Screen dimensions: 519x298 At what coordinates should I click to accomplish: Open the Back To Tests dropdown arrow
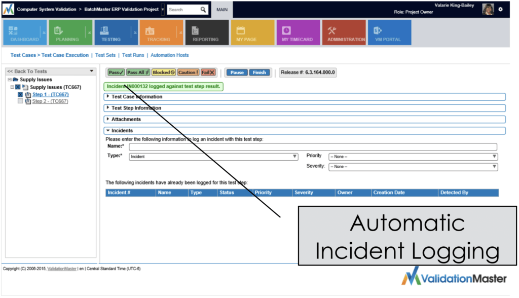[x=92, y=71]
